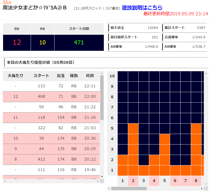Click the top of the orange bar in chart column 8
This screenshot has width=211, height=194.
click(196, 129)
